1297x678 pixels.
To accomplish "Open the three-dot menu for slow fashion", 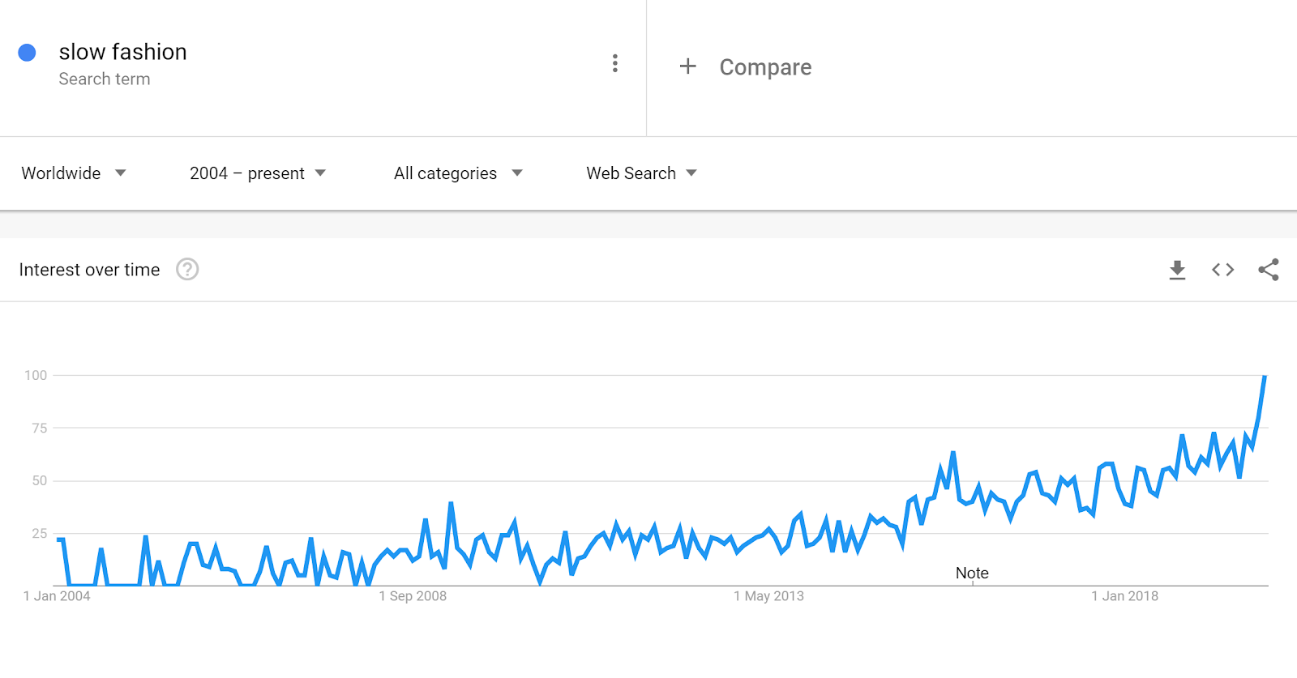I will pyautogui.click(x=615, y=63).
